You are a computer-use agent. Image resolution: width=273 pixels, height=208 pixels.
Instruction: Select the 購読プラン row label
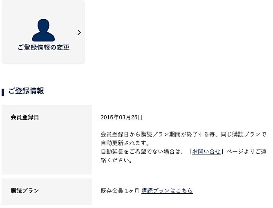25,191
